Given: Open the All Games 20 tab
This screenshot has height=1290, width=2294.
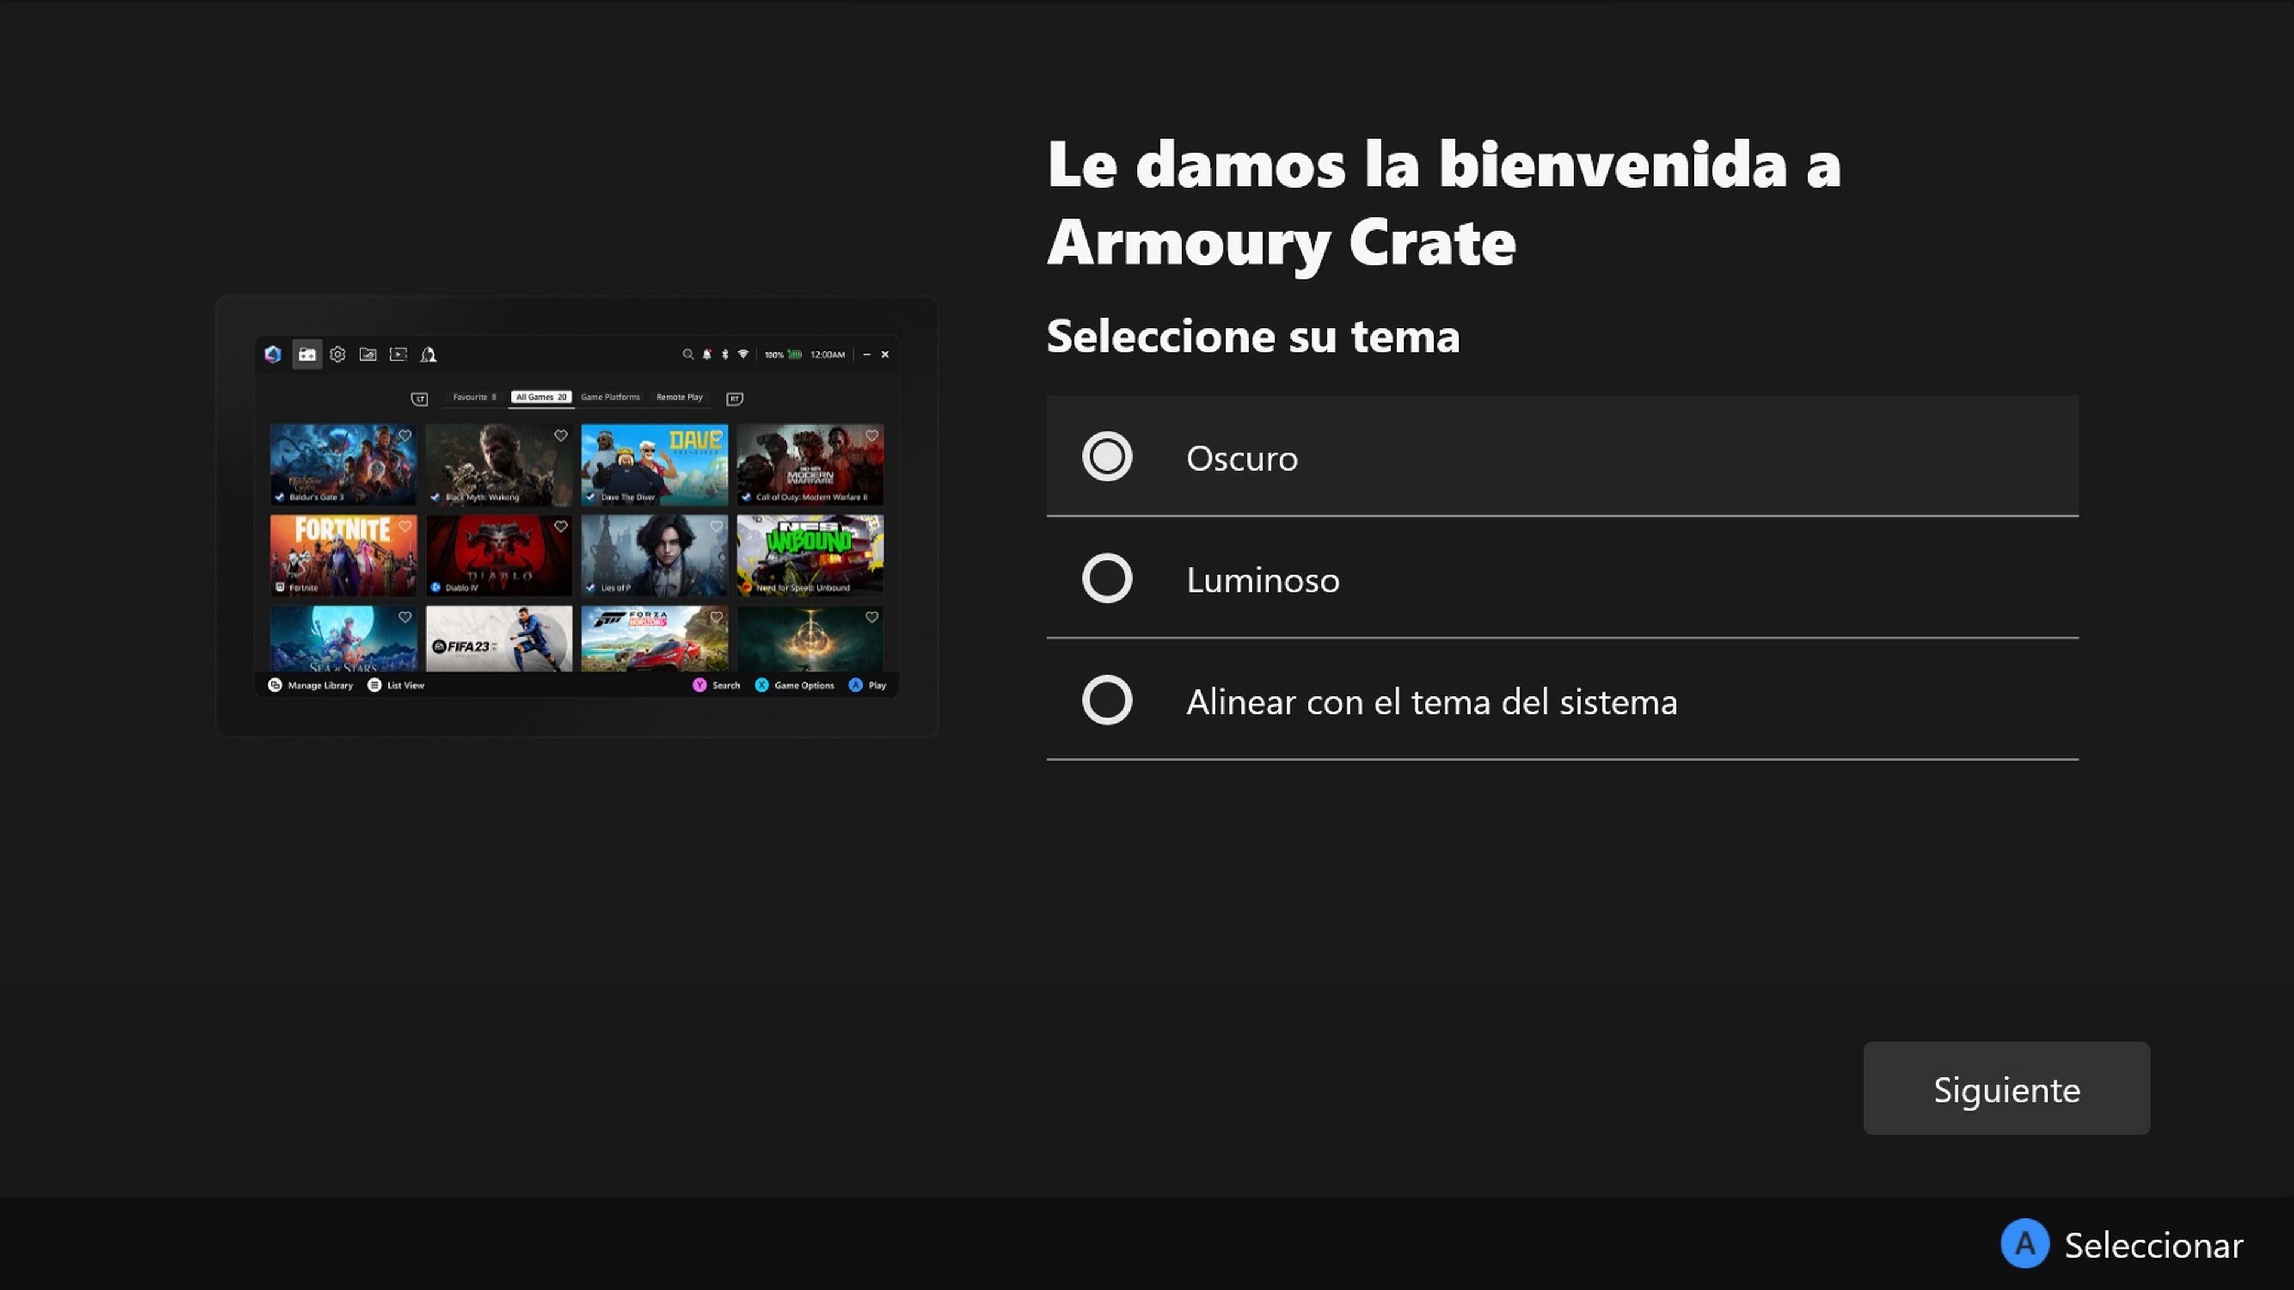Looking at the screenshot, I should click(541, 397).
